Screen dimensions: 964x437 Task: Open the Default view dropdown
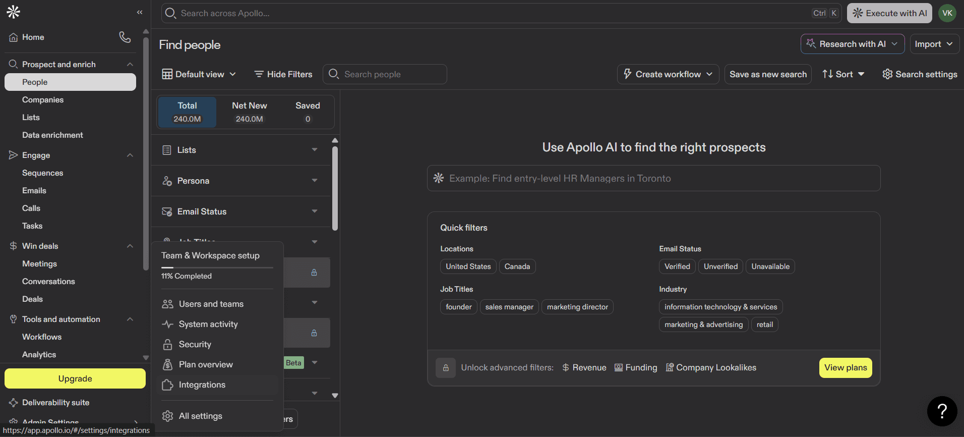(199, 74)
